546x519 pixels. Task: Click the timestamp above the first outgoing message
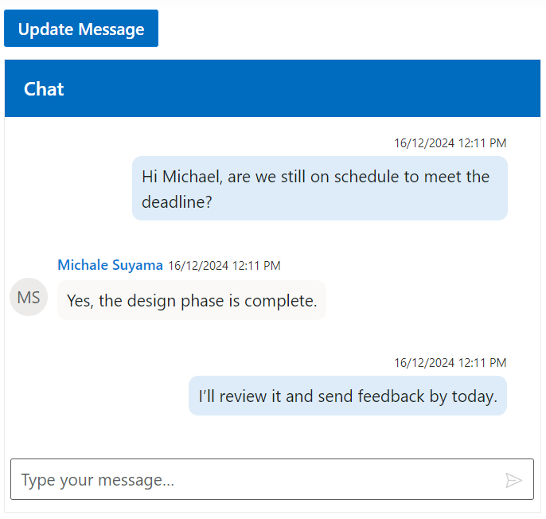point(450,143)
